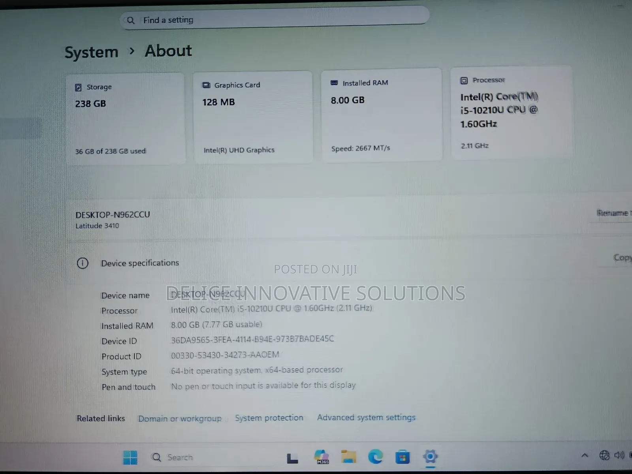Viewport: 632px width, 474px height.
Task: Click the Storage card icon
Action: (78, 87)
